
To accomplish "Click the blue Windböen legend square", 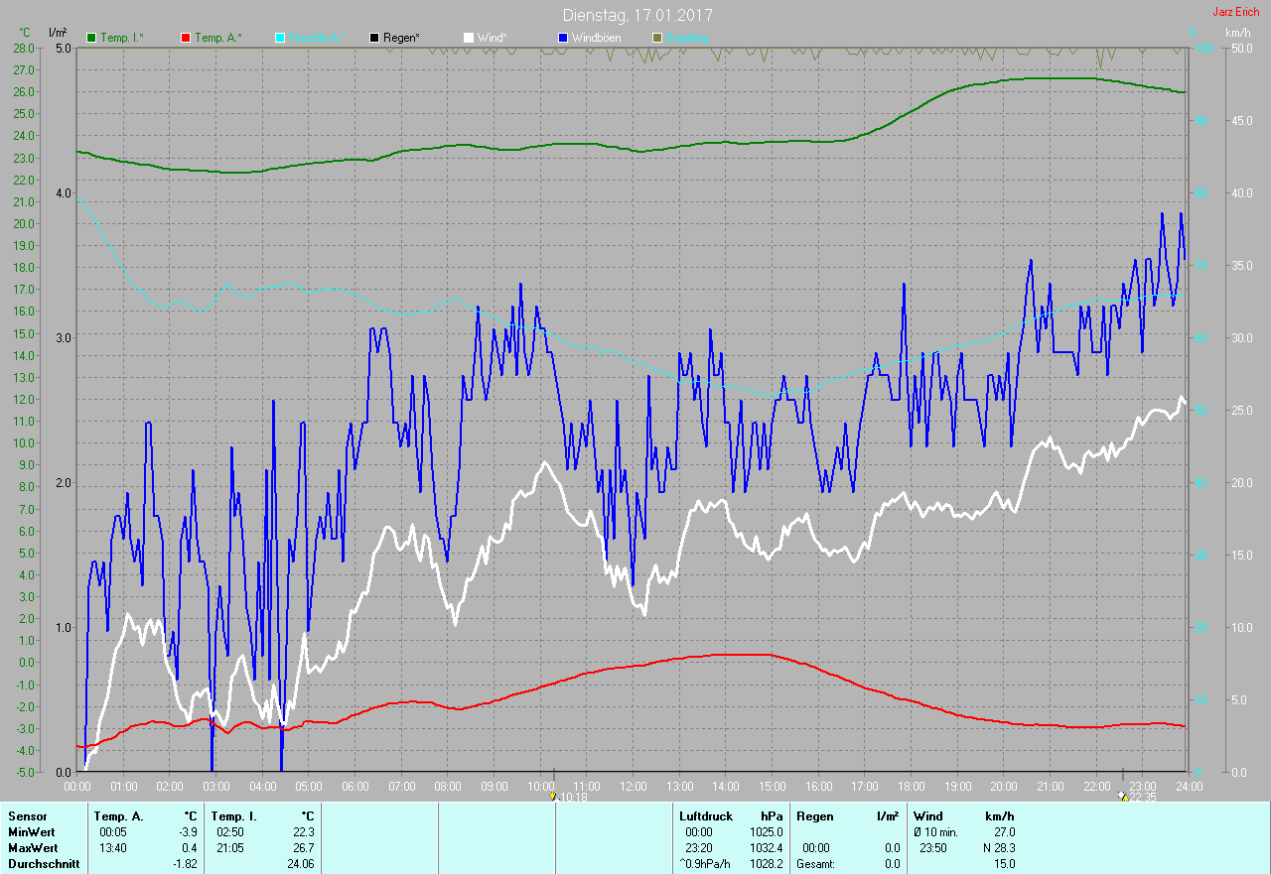I will pyautogui.click(x=563, y=38).
